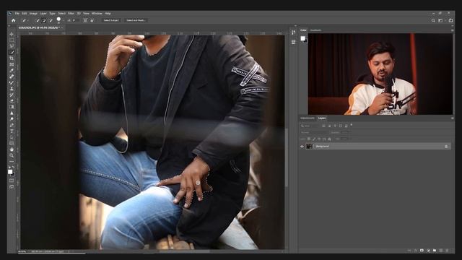
Task: Select the Lasso tool
Action: 12,46
